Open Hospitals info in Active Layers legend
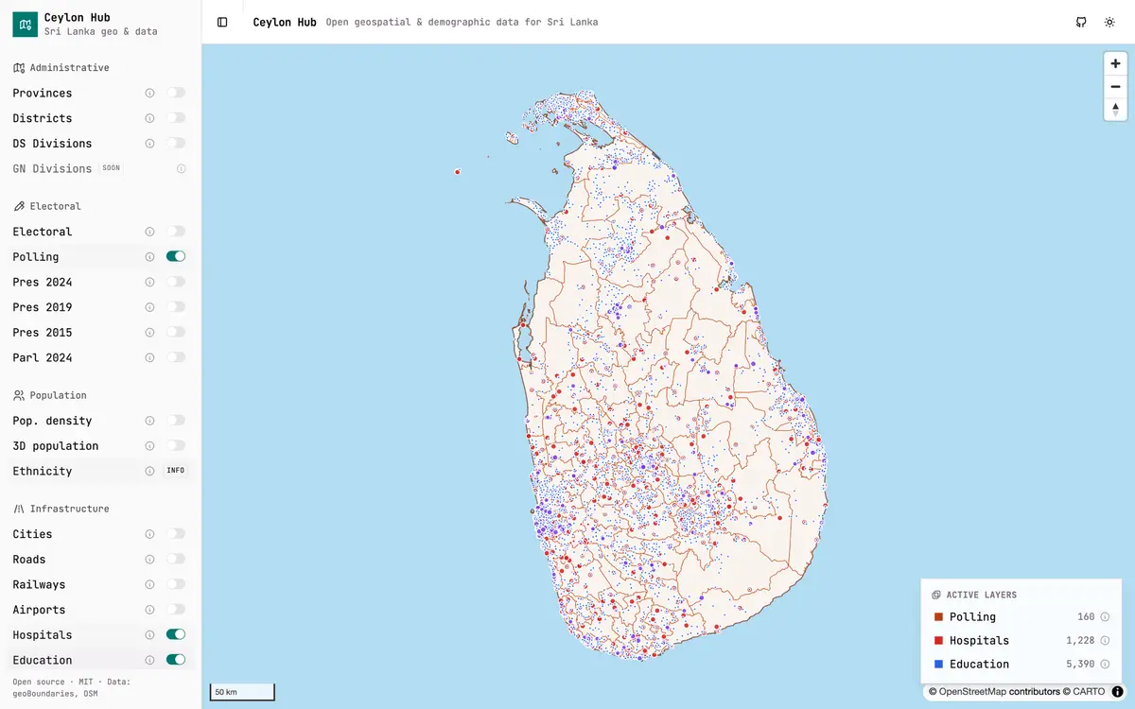1135x709 pixels. point(1105,640)
